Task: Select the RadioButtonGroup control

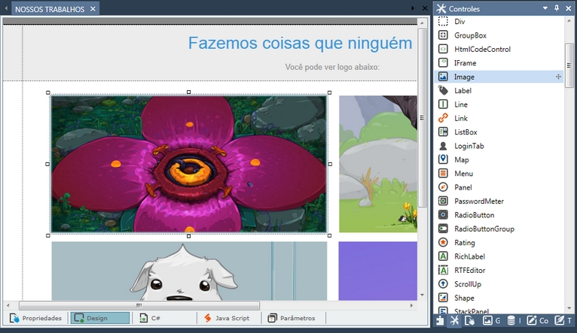Action: [484, 229]
